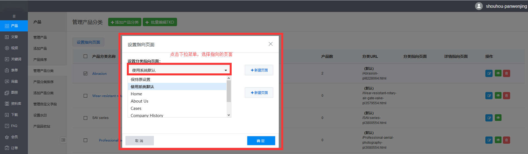Viewport: 528px width, 154px height.
Task: Collapse sidebar using the top hamburger icon
Action: (14, 16)
